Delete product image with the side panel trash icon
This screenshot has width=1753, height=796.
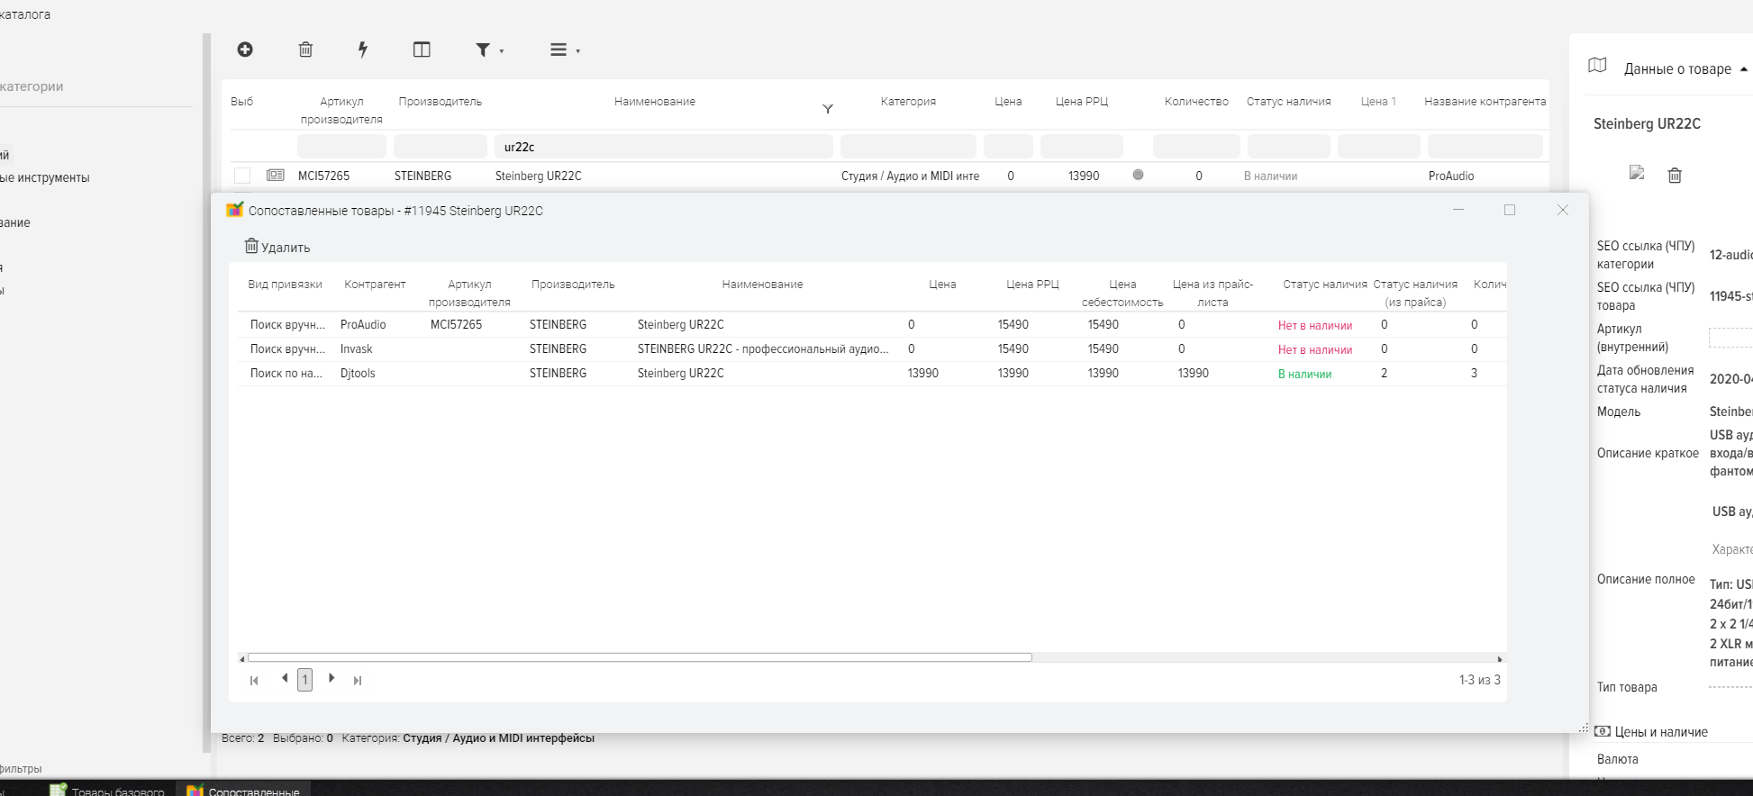1675,175
